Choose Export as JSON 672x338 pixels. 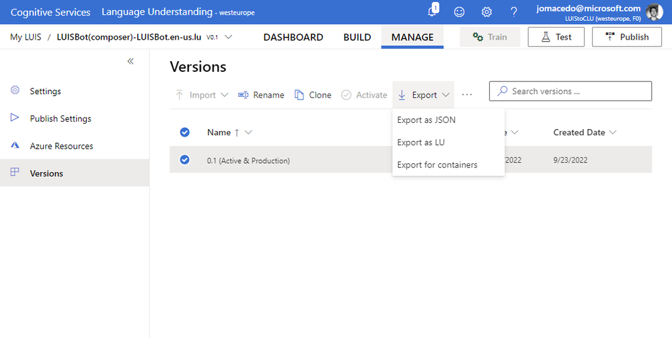448,120
